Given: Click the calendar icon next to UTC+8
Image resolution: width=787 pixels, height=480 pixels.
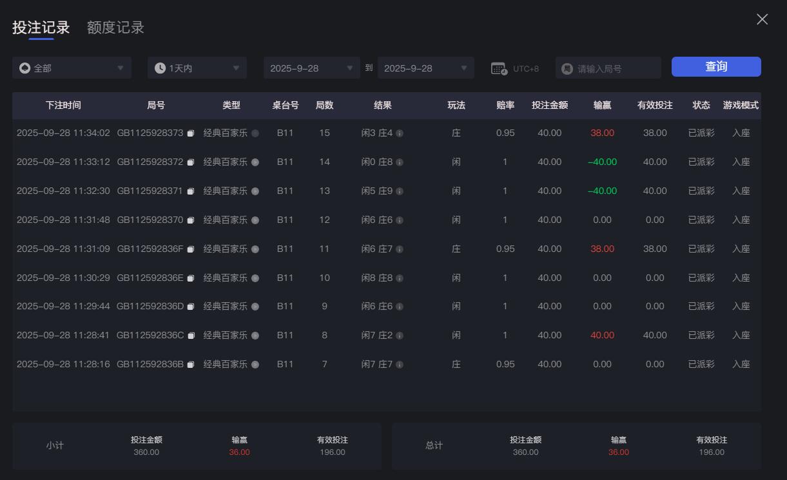Looking at the screenshot, I should pyautogui.click(x=498, y=67).
